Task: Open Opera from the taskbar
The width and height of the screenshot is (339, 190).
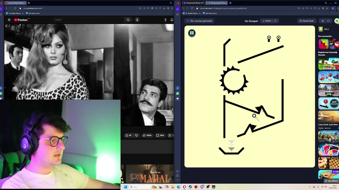Action: coord(184,187)
